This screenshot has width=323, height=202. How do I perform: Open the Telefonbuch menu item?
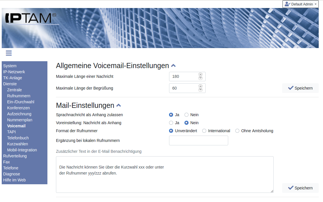[18, 138]
